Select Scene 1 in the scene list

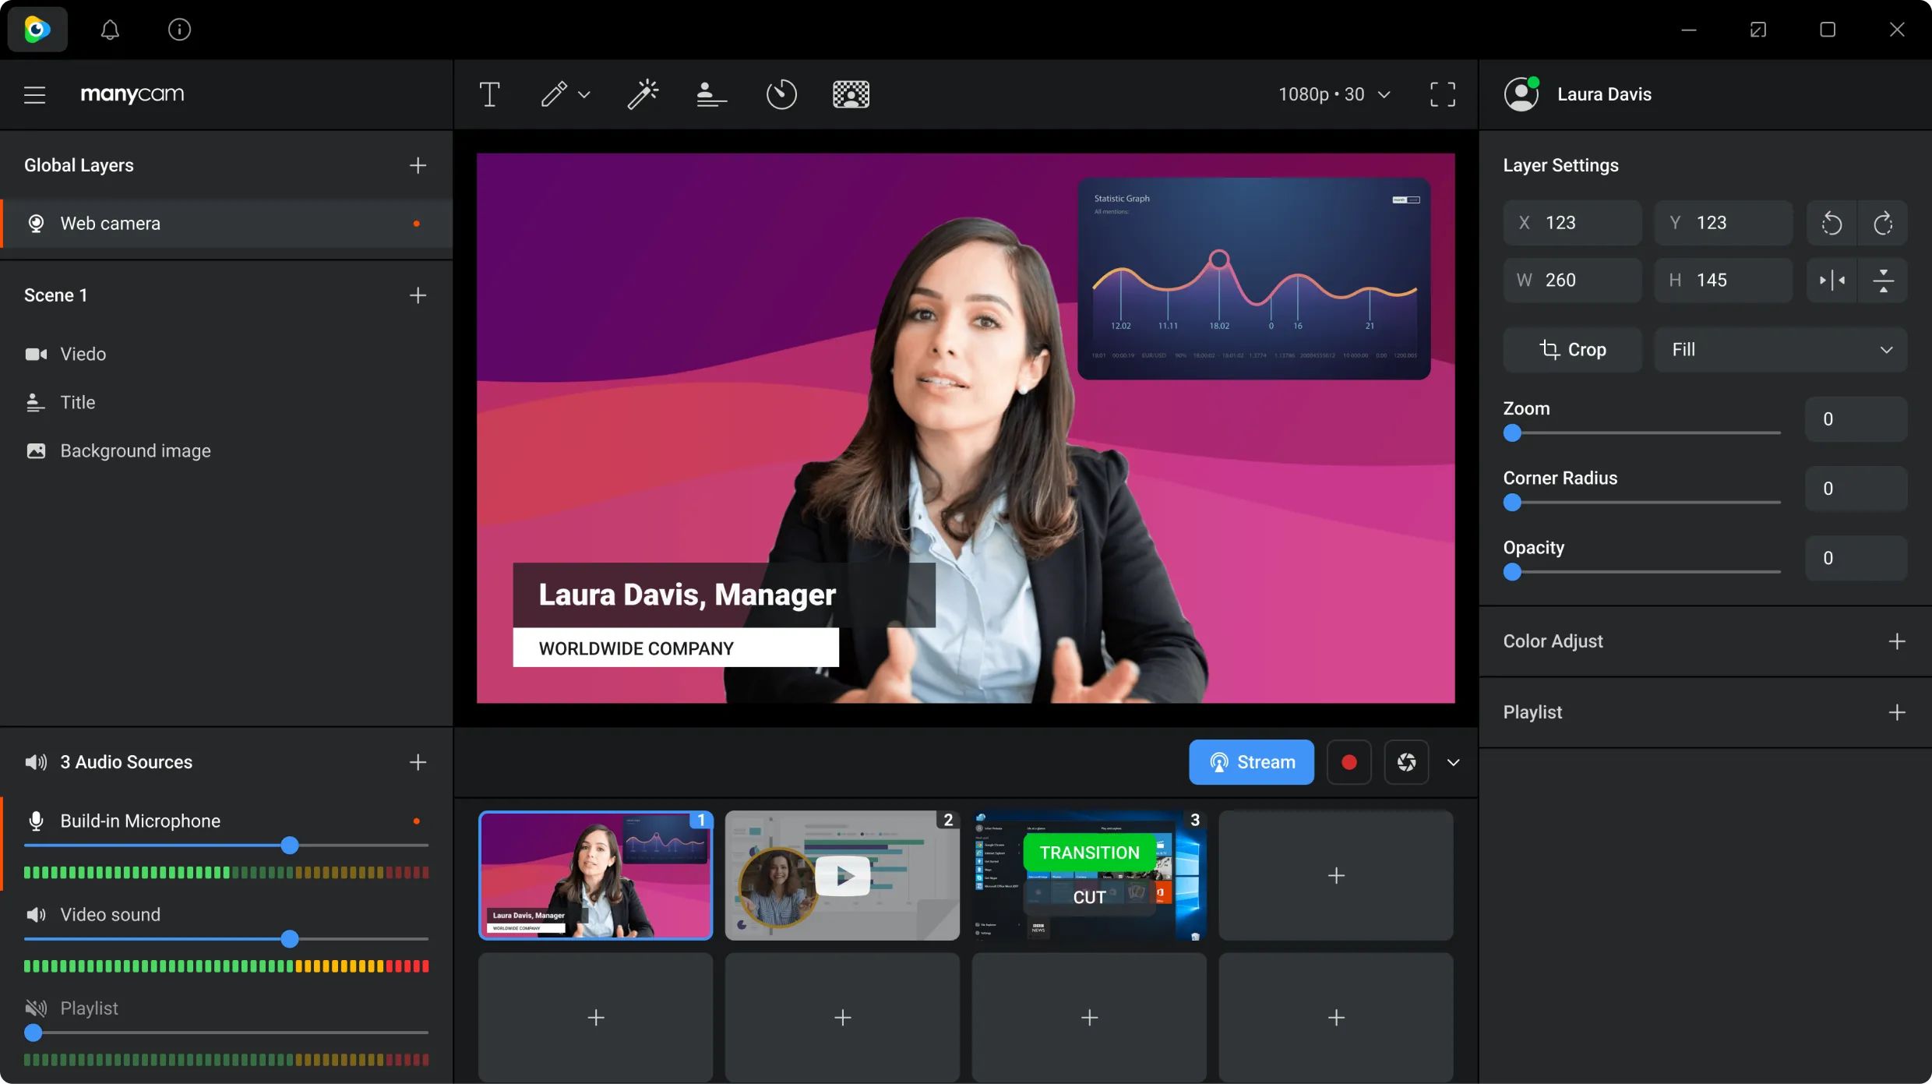pos(56,295)
